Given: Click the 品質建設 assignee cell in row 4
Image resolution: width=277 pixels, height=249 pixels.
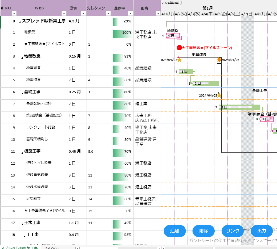Looking at the screenshot, I should pos(147,70).
